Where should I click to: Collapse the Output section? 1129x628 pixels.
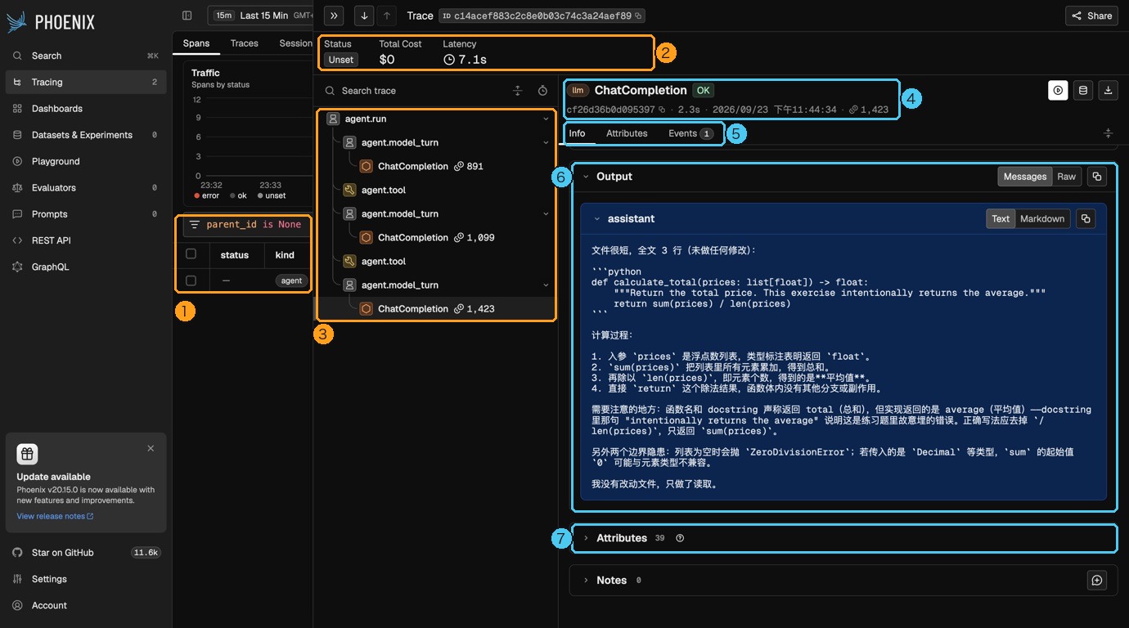point(586,176)
